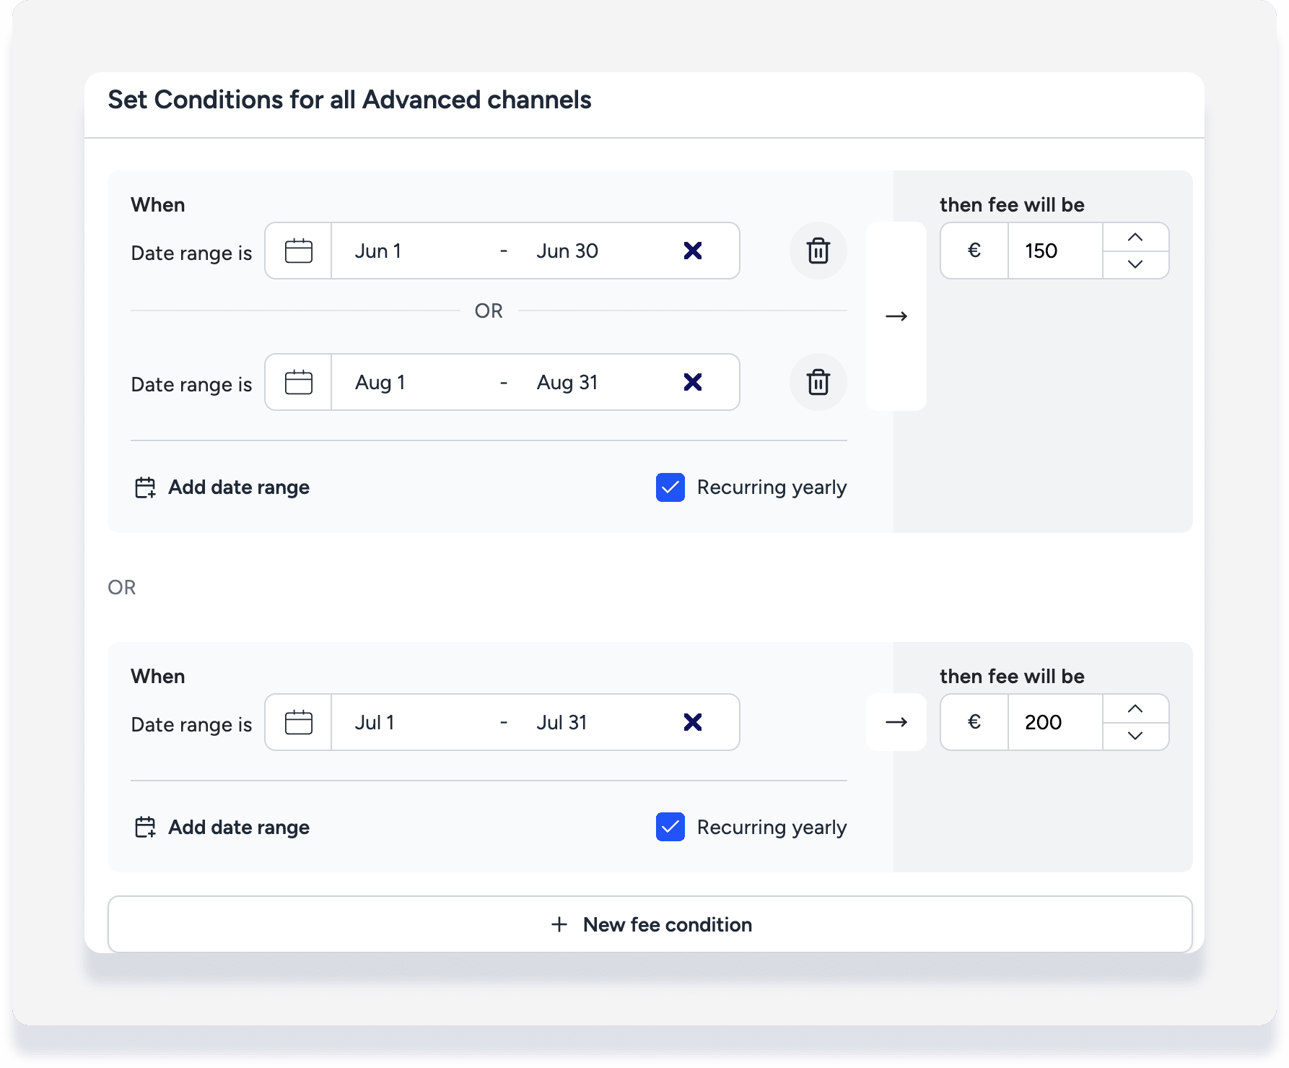The image size is (1289, 1068).
Task: Delete the August date range row
Action: click(x=818, y=383)
